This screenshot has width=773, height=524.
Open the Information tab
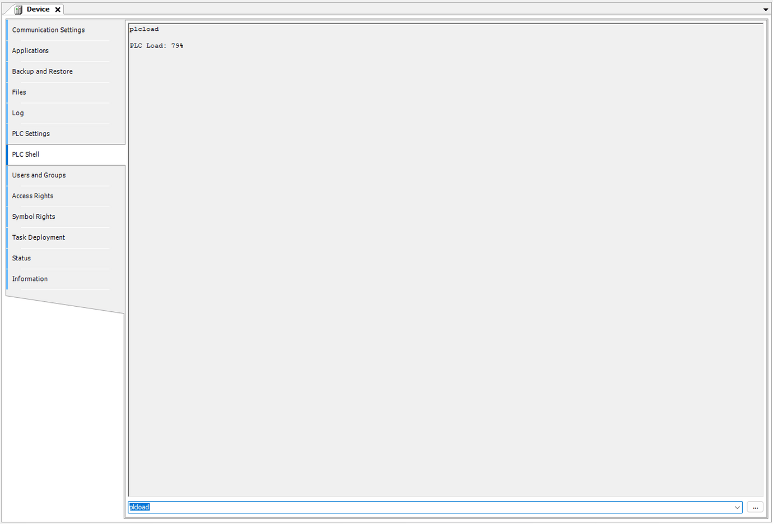click(30, 279)
